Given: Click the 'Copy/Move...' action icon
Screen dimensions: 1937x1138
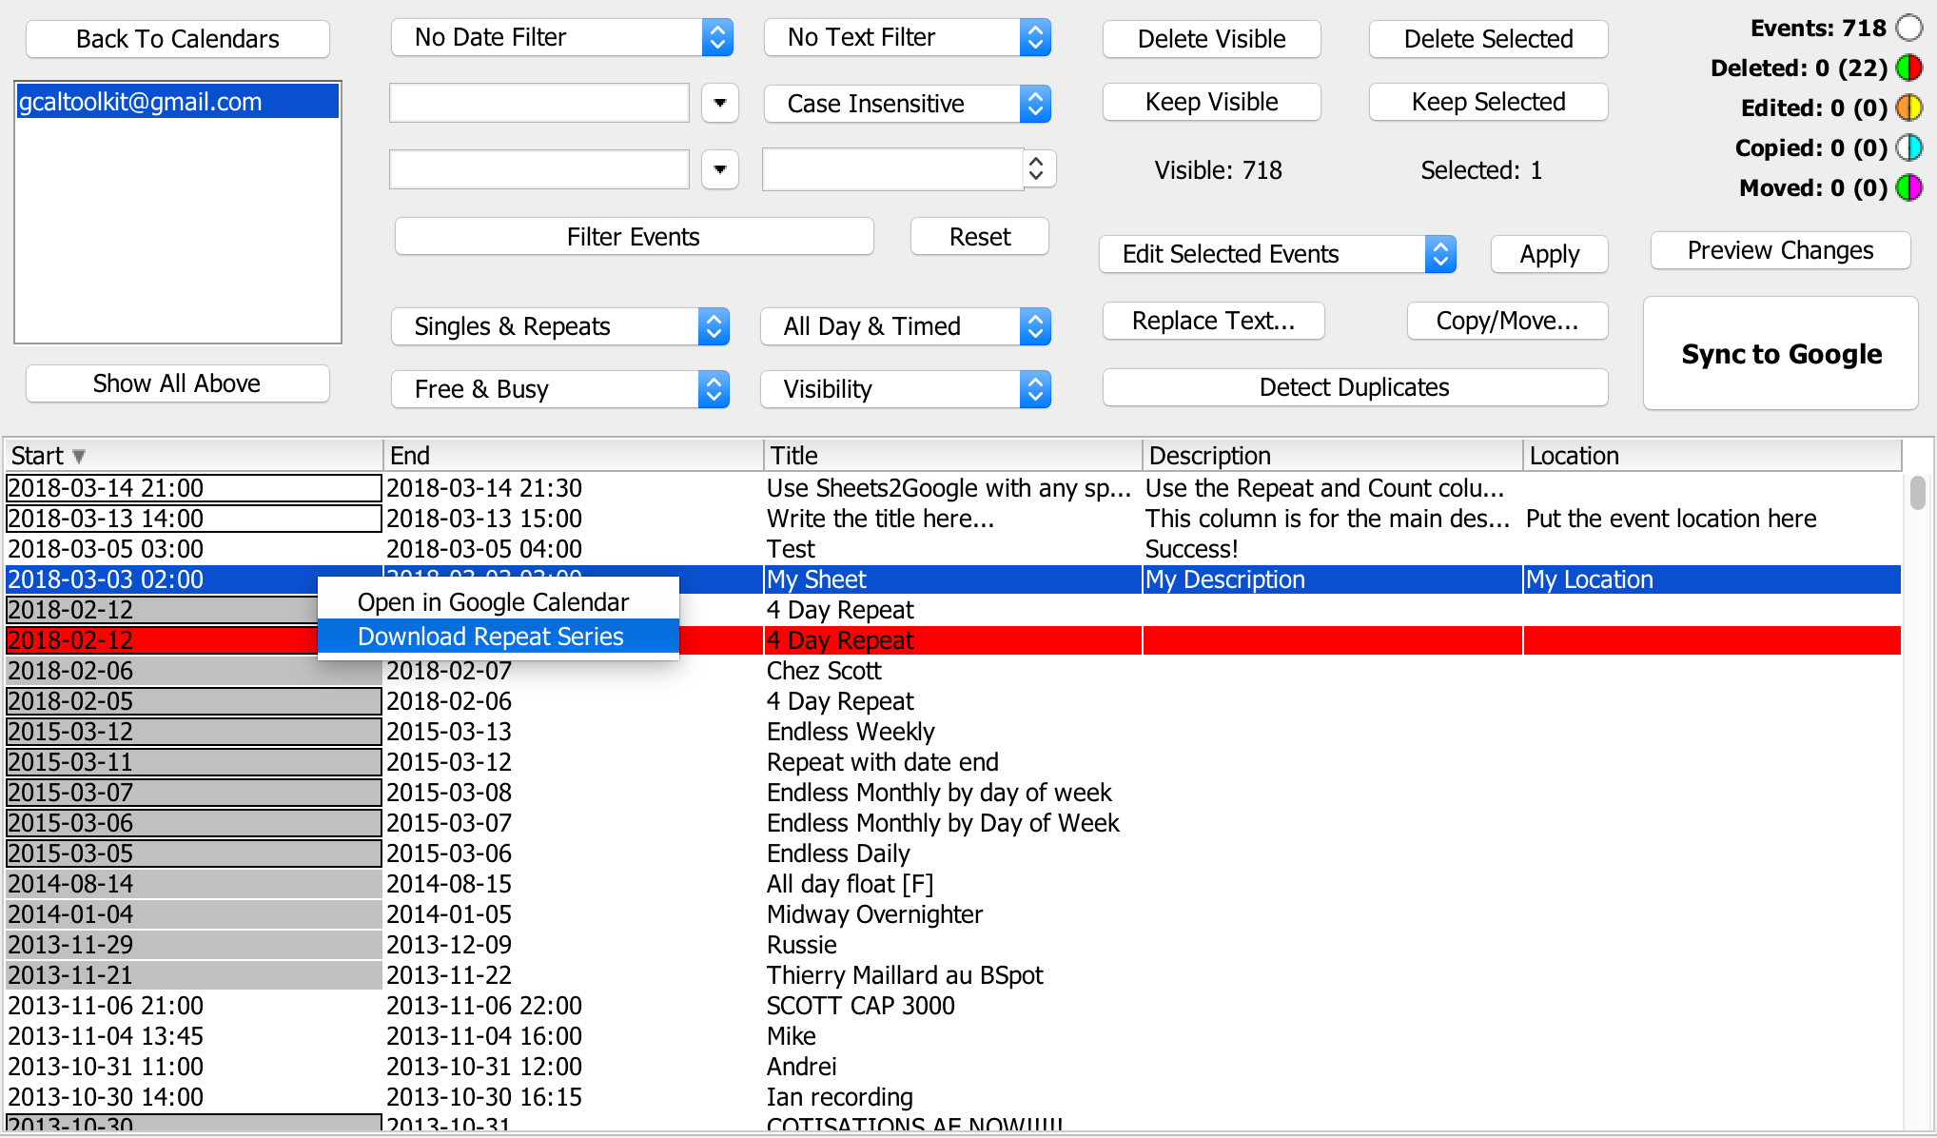Looking at the screenshot, I should point(1490,321).
